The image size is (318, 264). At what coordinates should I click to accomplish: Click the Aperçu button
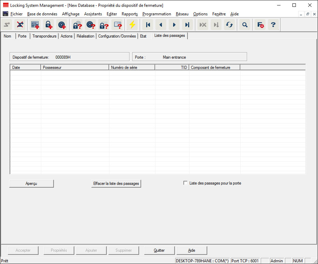[31, 184]
